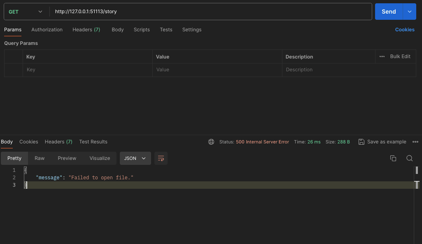Toggle the line wrap icon
The height and width of the screenshot is (244, 422).
pos(161,158)
